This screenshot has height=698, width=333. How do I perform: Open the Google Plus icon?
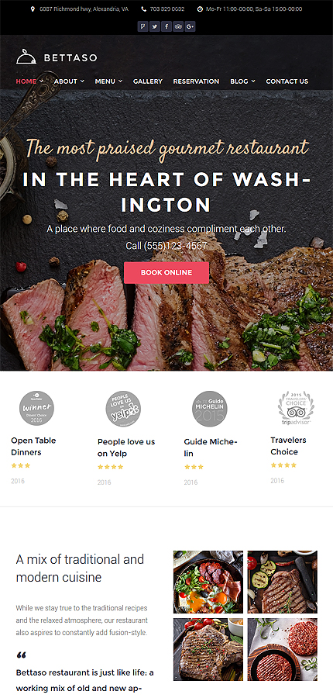tap(191, 26)
